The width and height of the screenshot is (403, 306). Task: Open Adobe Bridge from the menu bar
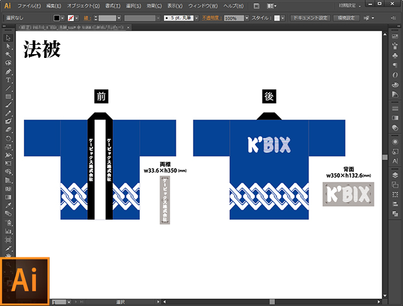256,6
